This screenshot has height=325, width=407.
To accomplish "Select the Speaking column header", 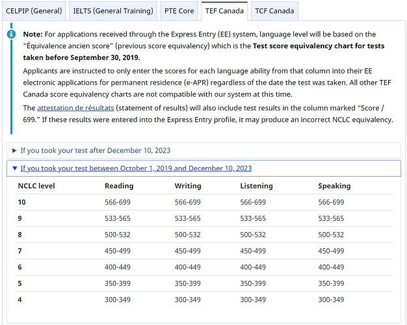I will click(334, 186).
